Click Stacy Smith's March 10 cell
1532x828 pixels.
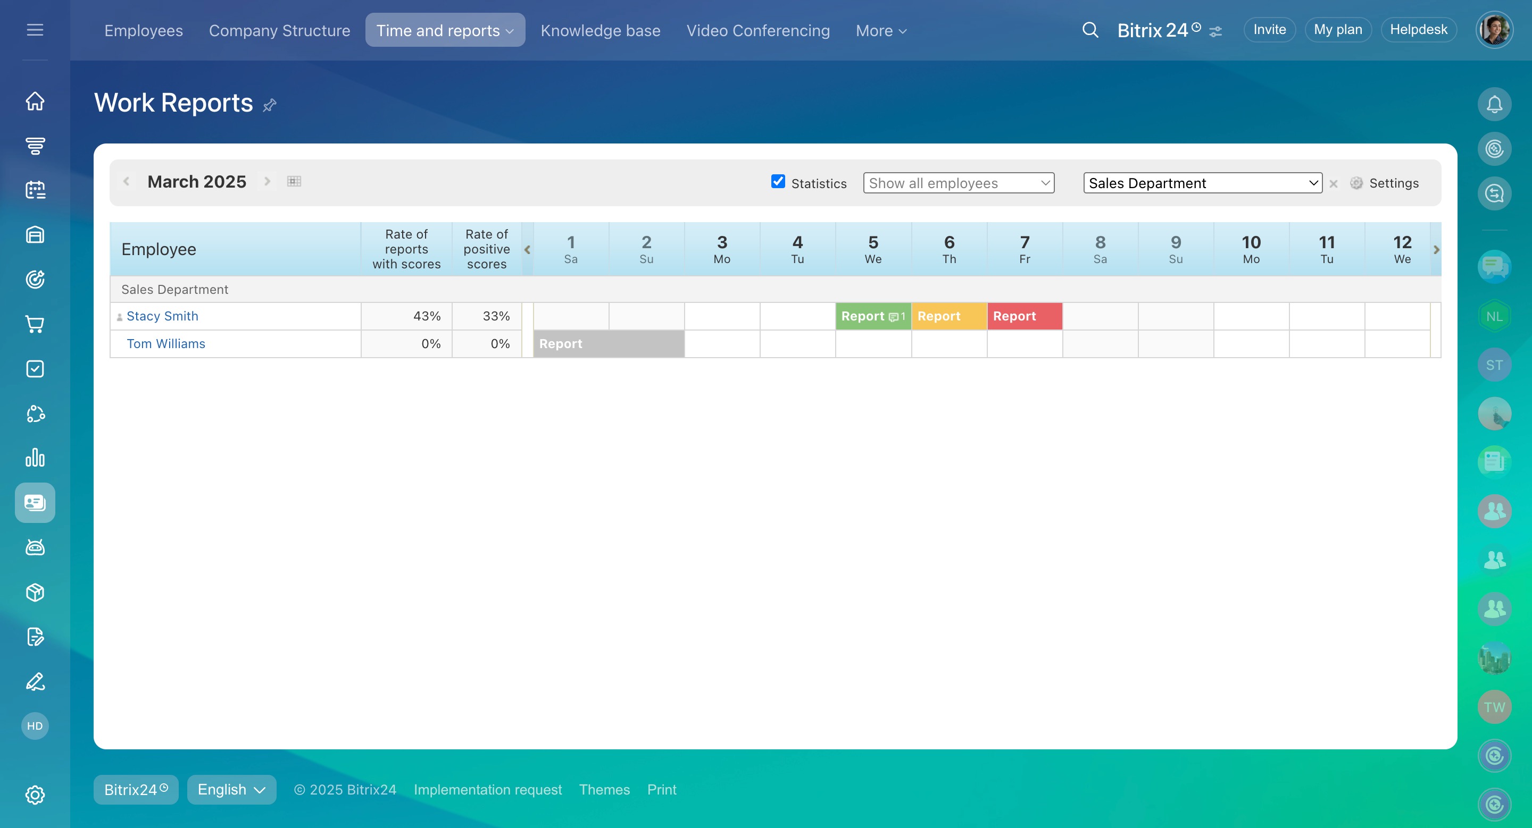1251,316
